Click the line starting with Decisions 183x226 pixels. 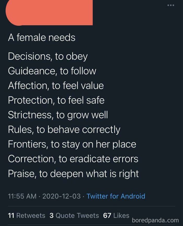(48, 56)
